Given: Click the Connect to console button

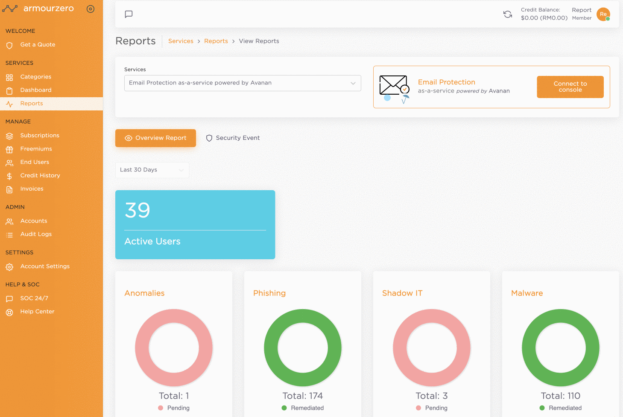Looking at the screenshot, I should click(570, 87).
